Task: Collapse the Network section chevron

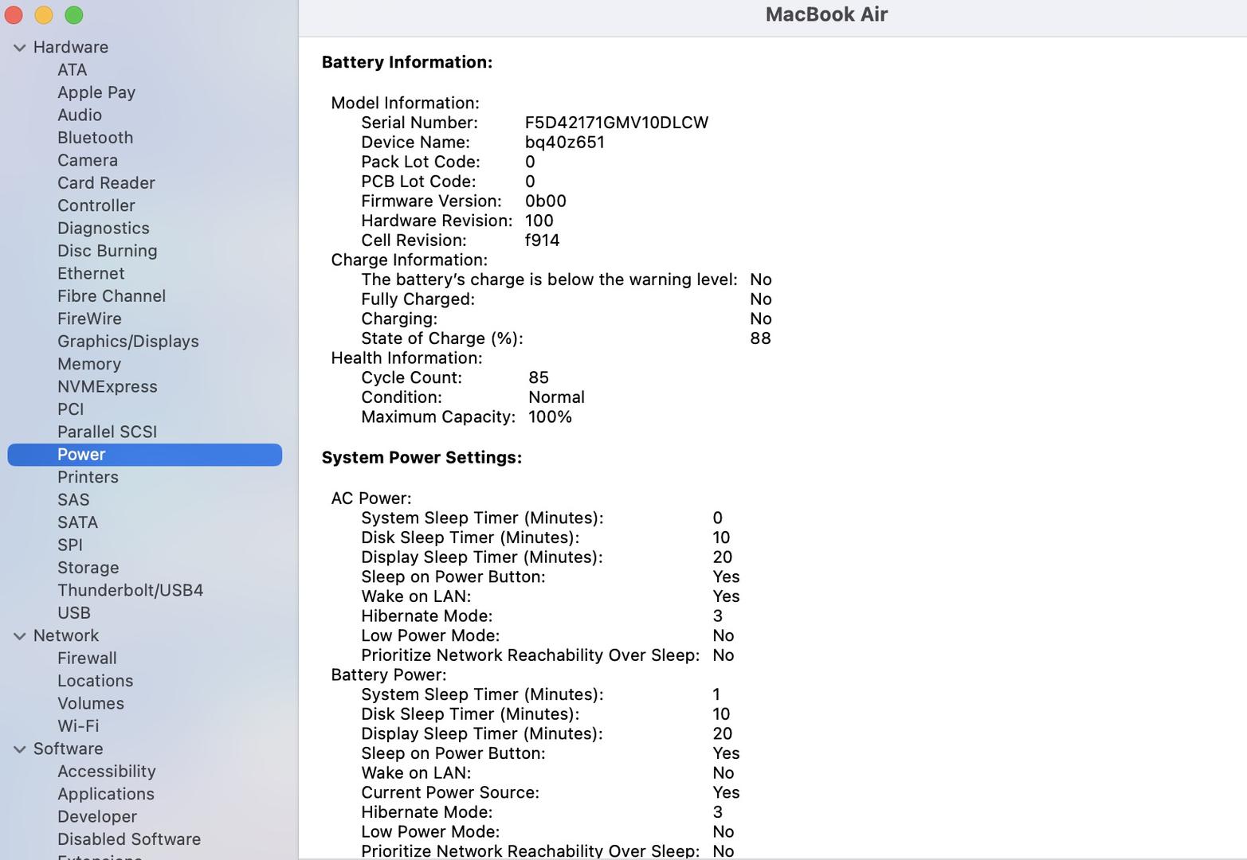Action: (x=20, y=636)
